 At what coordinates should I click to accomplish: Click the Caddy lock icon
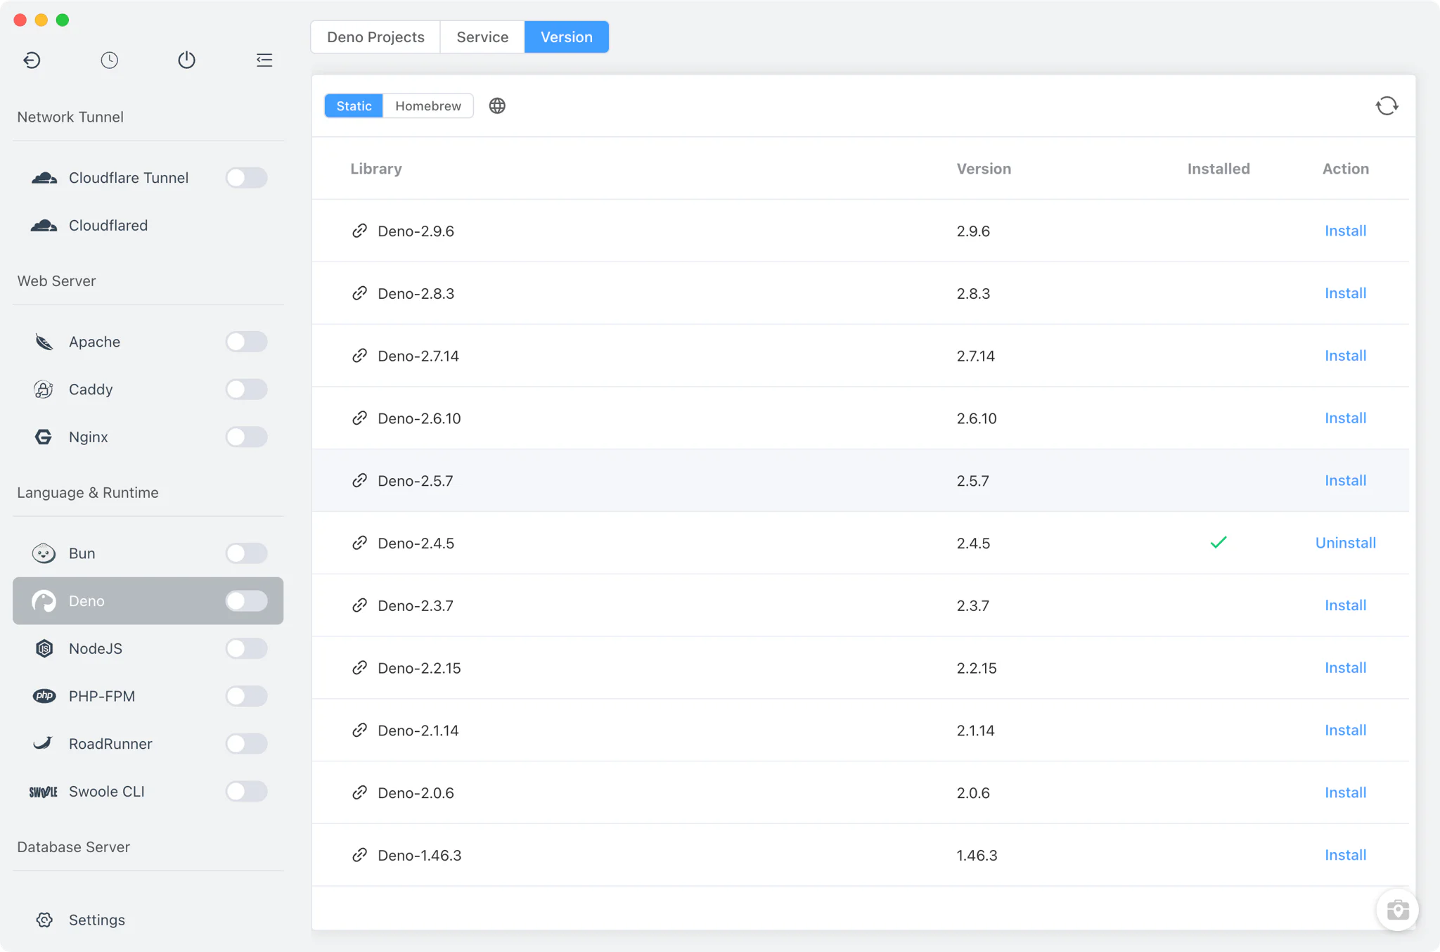[x=44, y=390]
